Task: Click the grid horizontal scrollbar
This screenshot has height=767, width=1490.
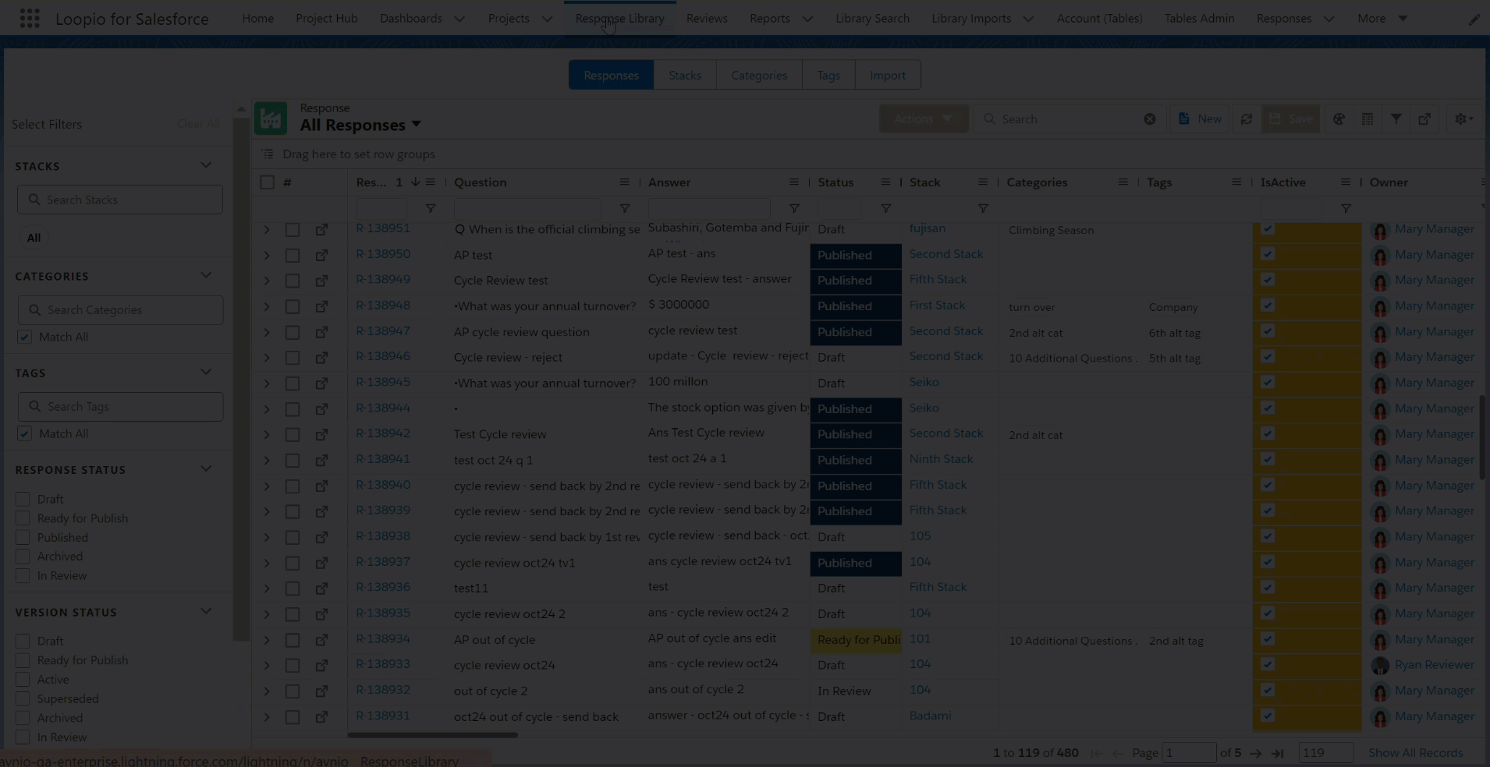Action: click(x=433, y=734)
